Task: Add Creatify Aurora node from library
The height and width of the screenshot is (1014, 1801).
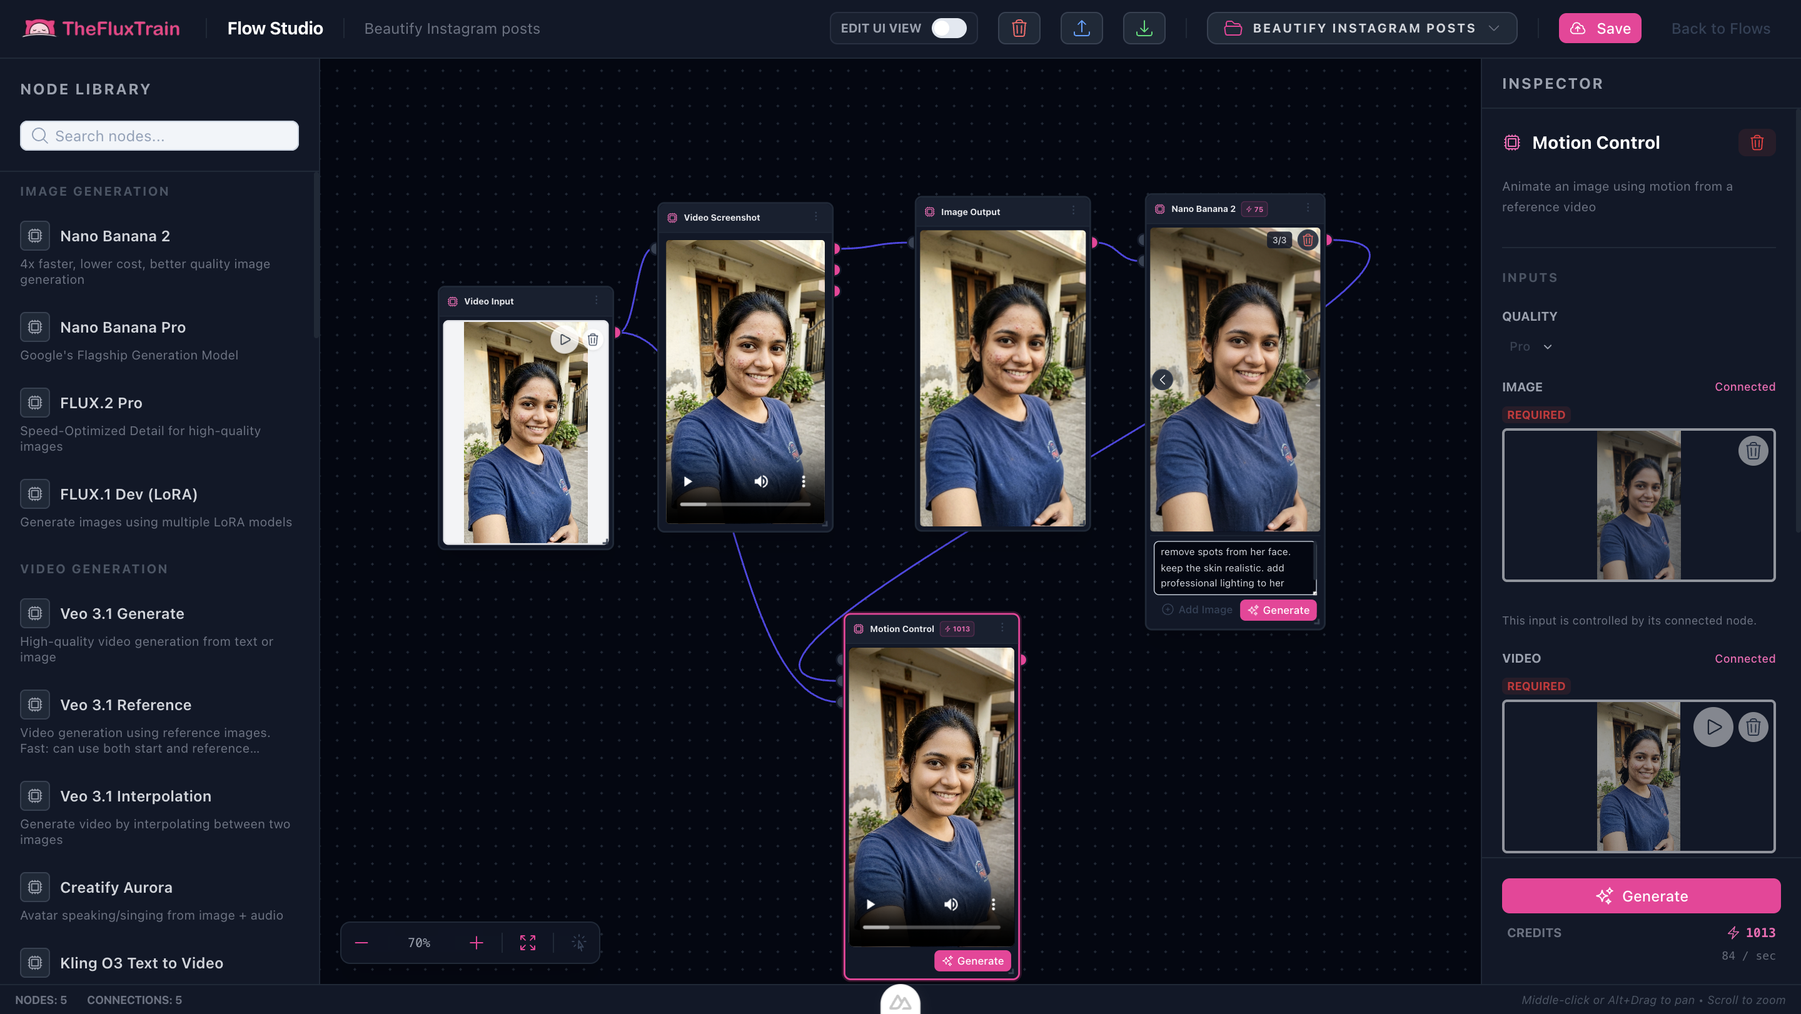Action: (159, 897)
